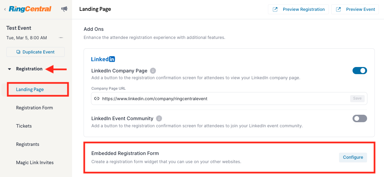Screen dimensions: 384x177
Task: Click the 'Enhance the attendee registration experience' description
Action: point(154,38)
